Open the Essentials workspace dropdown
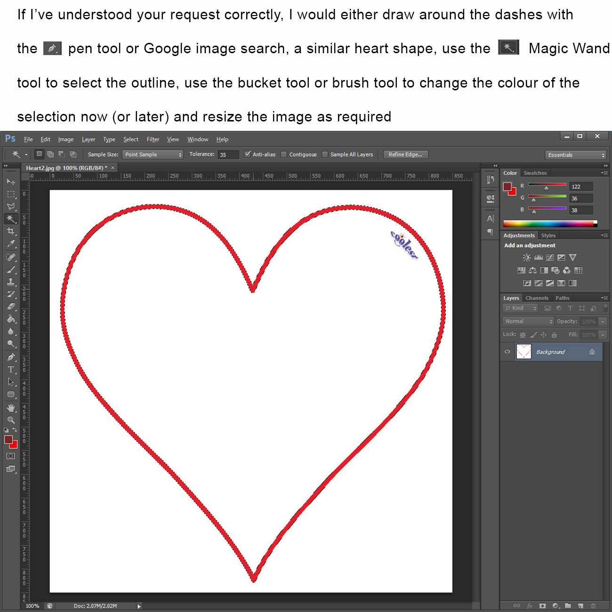This screenshot has height=612, width=612. [576, 155]
